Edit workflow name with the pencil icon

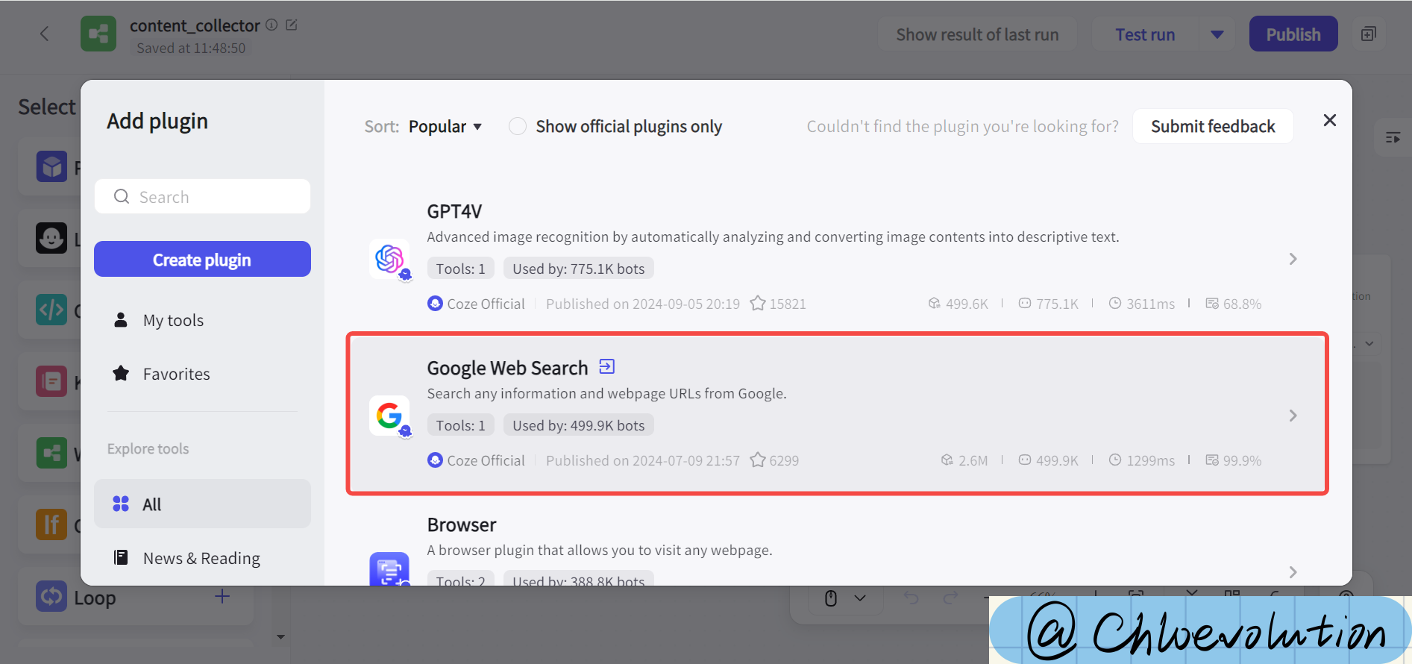(x=292, y=25)
